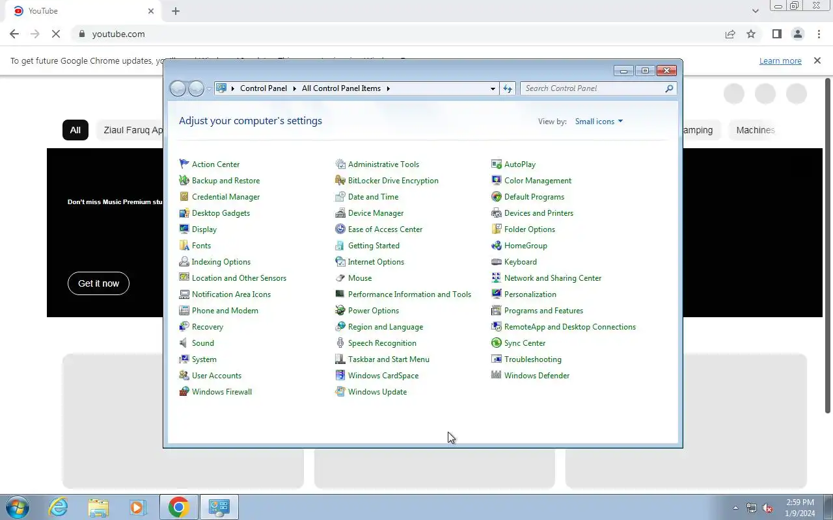Click the Windows Defender icon
The image size is (833, 520).
497,376
